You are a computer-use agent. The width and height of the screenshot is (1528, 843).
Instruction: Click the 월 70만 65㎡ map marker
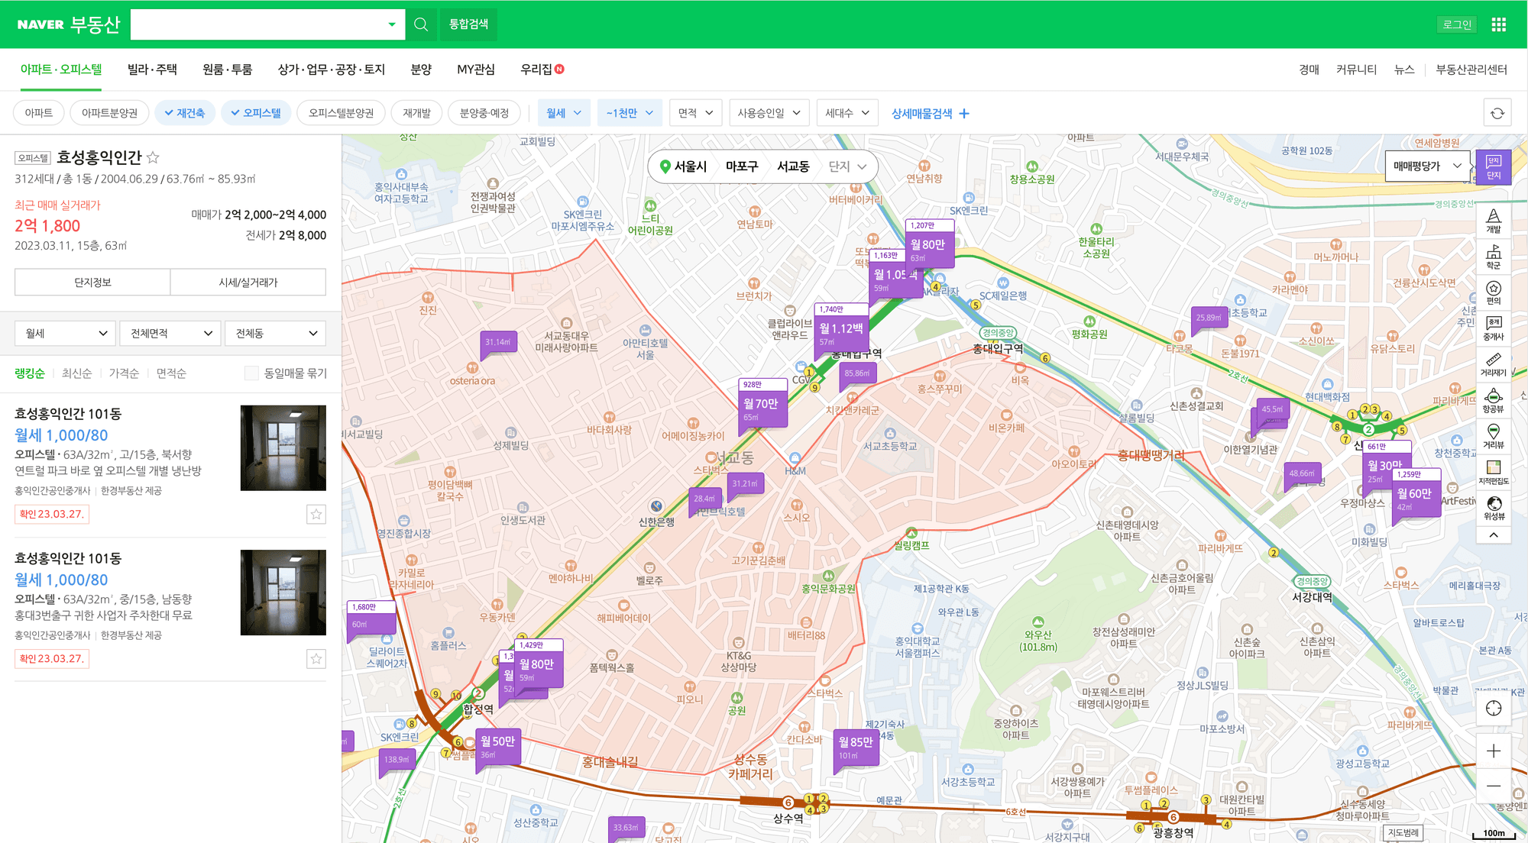(762, 403)
